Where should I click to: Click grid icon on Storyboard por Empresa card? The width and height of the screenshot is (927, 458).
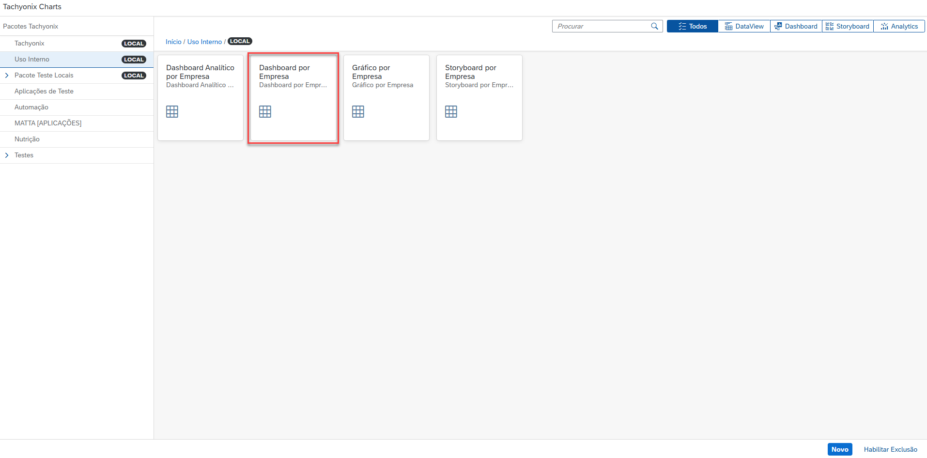click(x=451, y=112)
